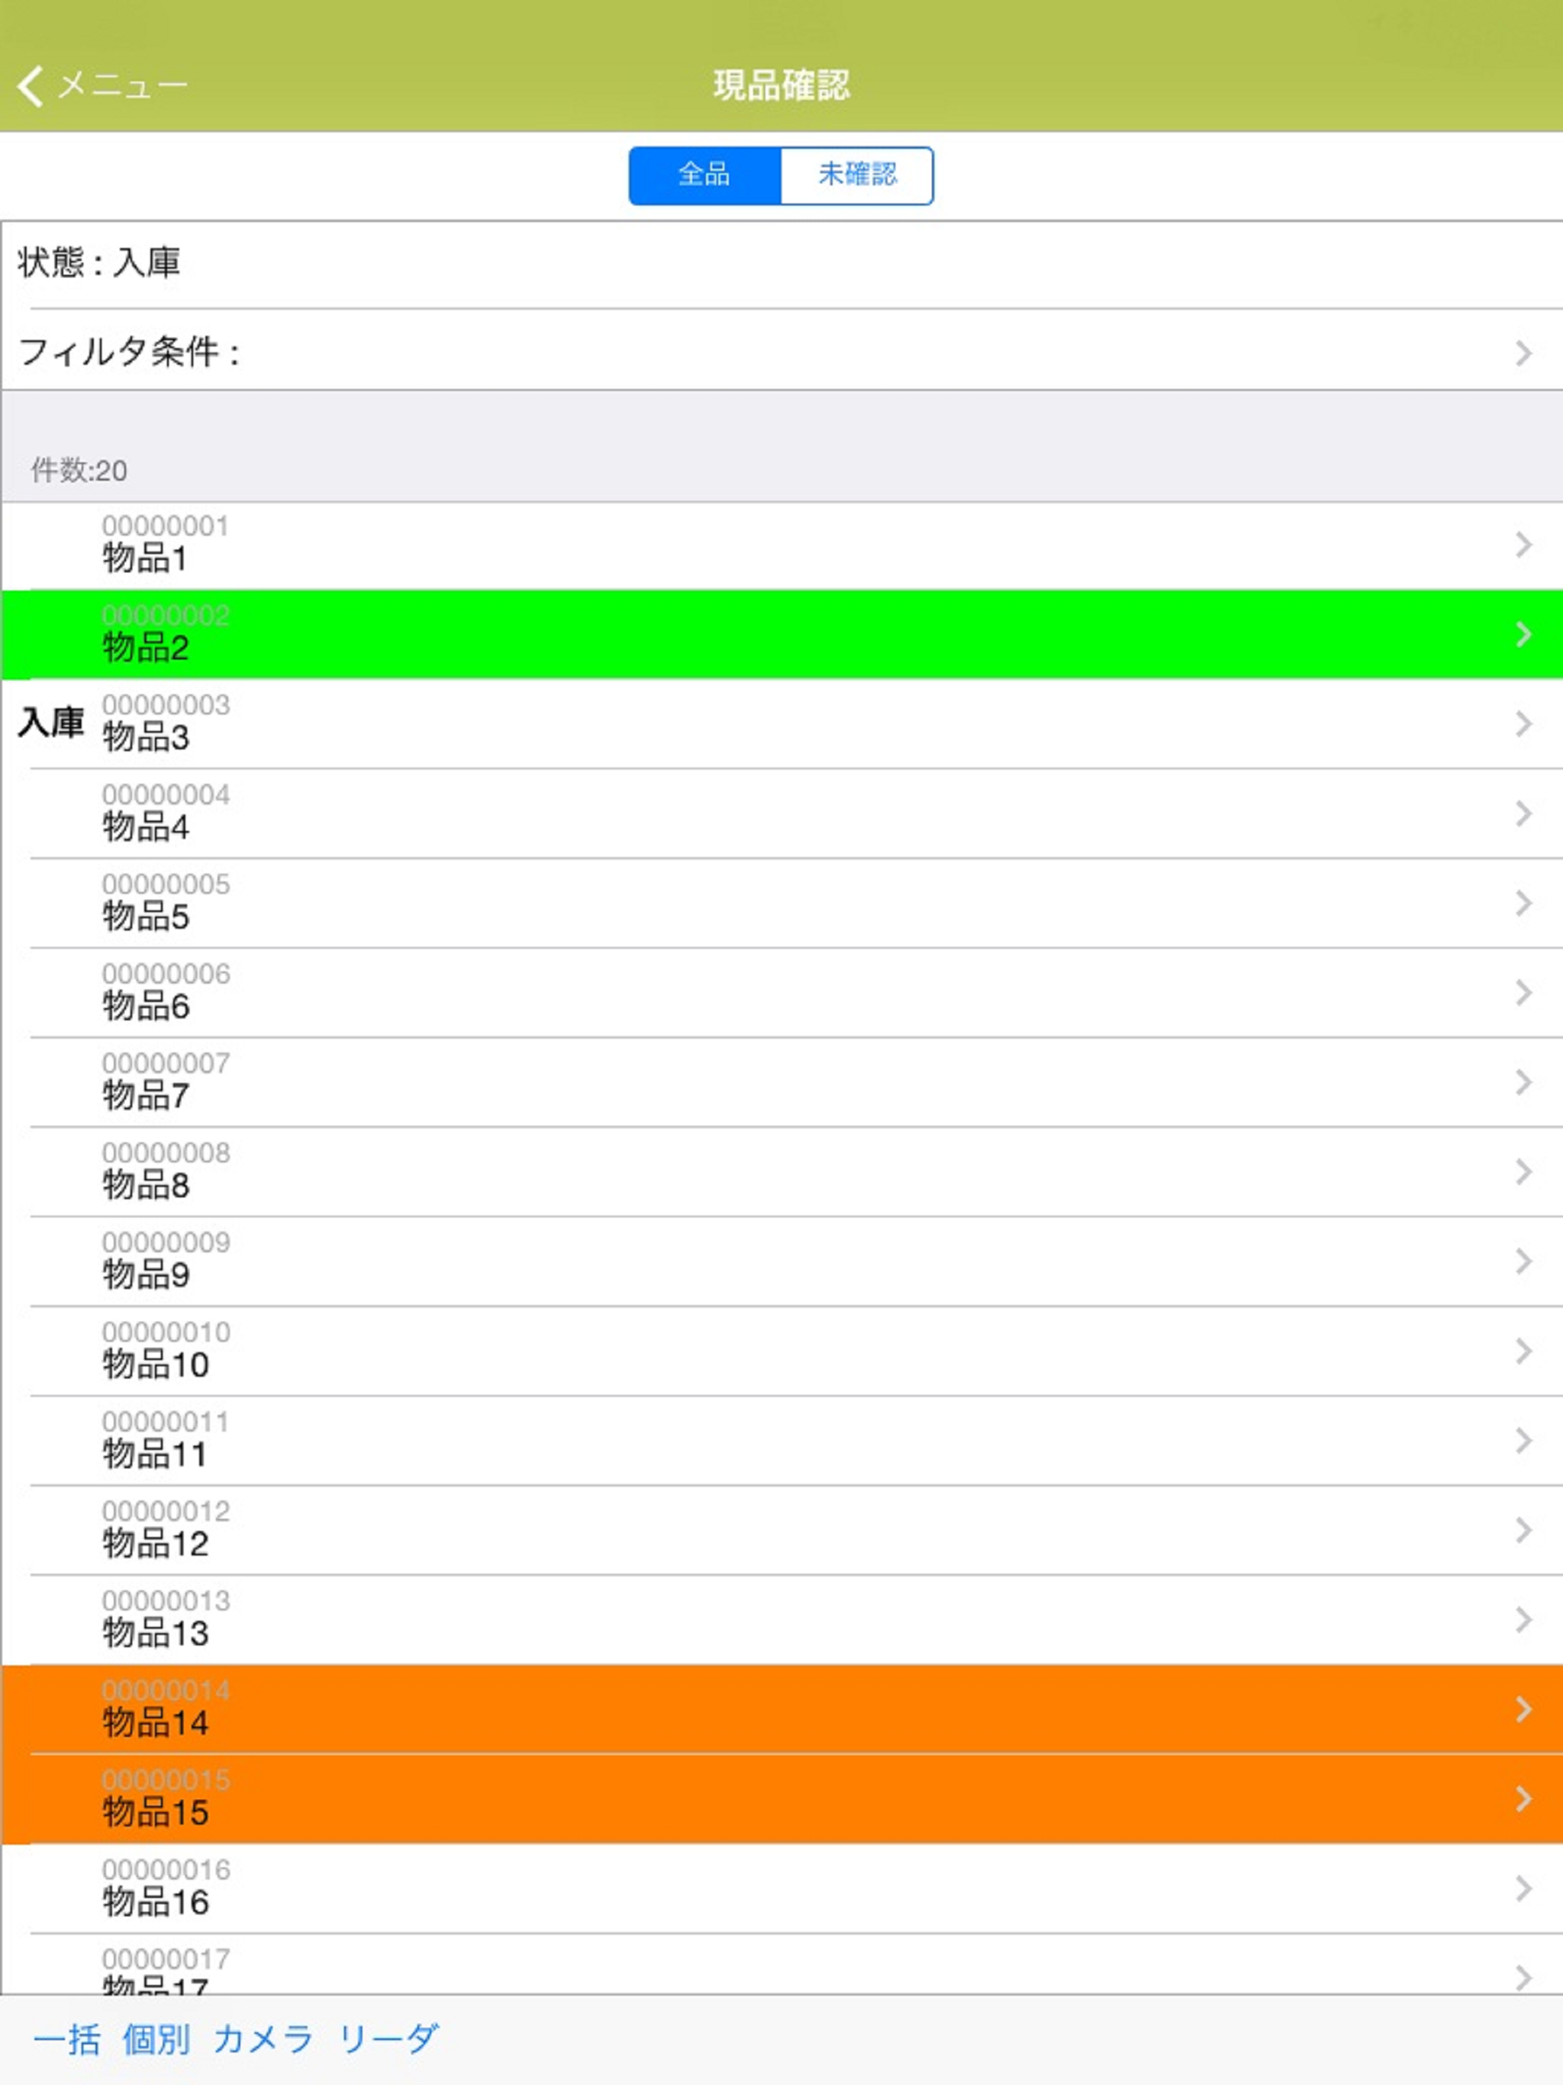The height and width of the screenshot is (2085, 1563).
Task: Tap the カメラ toolbar button
Action: click(x=263, y=2038)
